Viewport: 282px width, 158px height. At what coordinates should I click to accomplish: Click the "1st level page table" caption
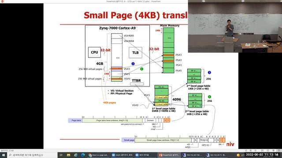click(163, 108)
